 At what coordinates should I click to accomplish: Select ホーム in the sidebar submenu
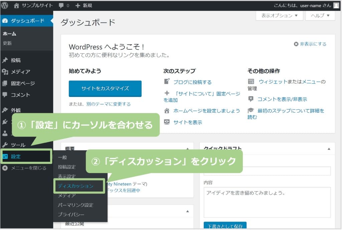[9, 34]
